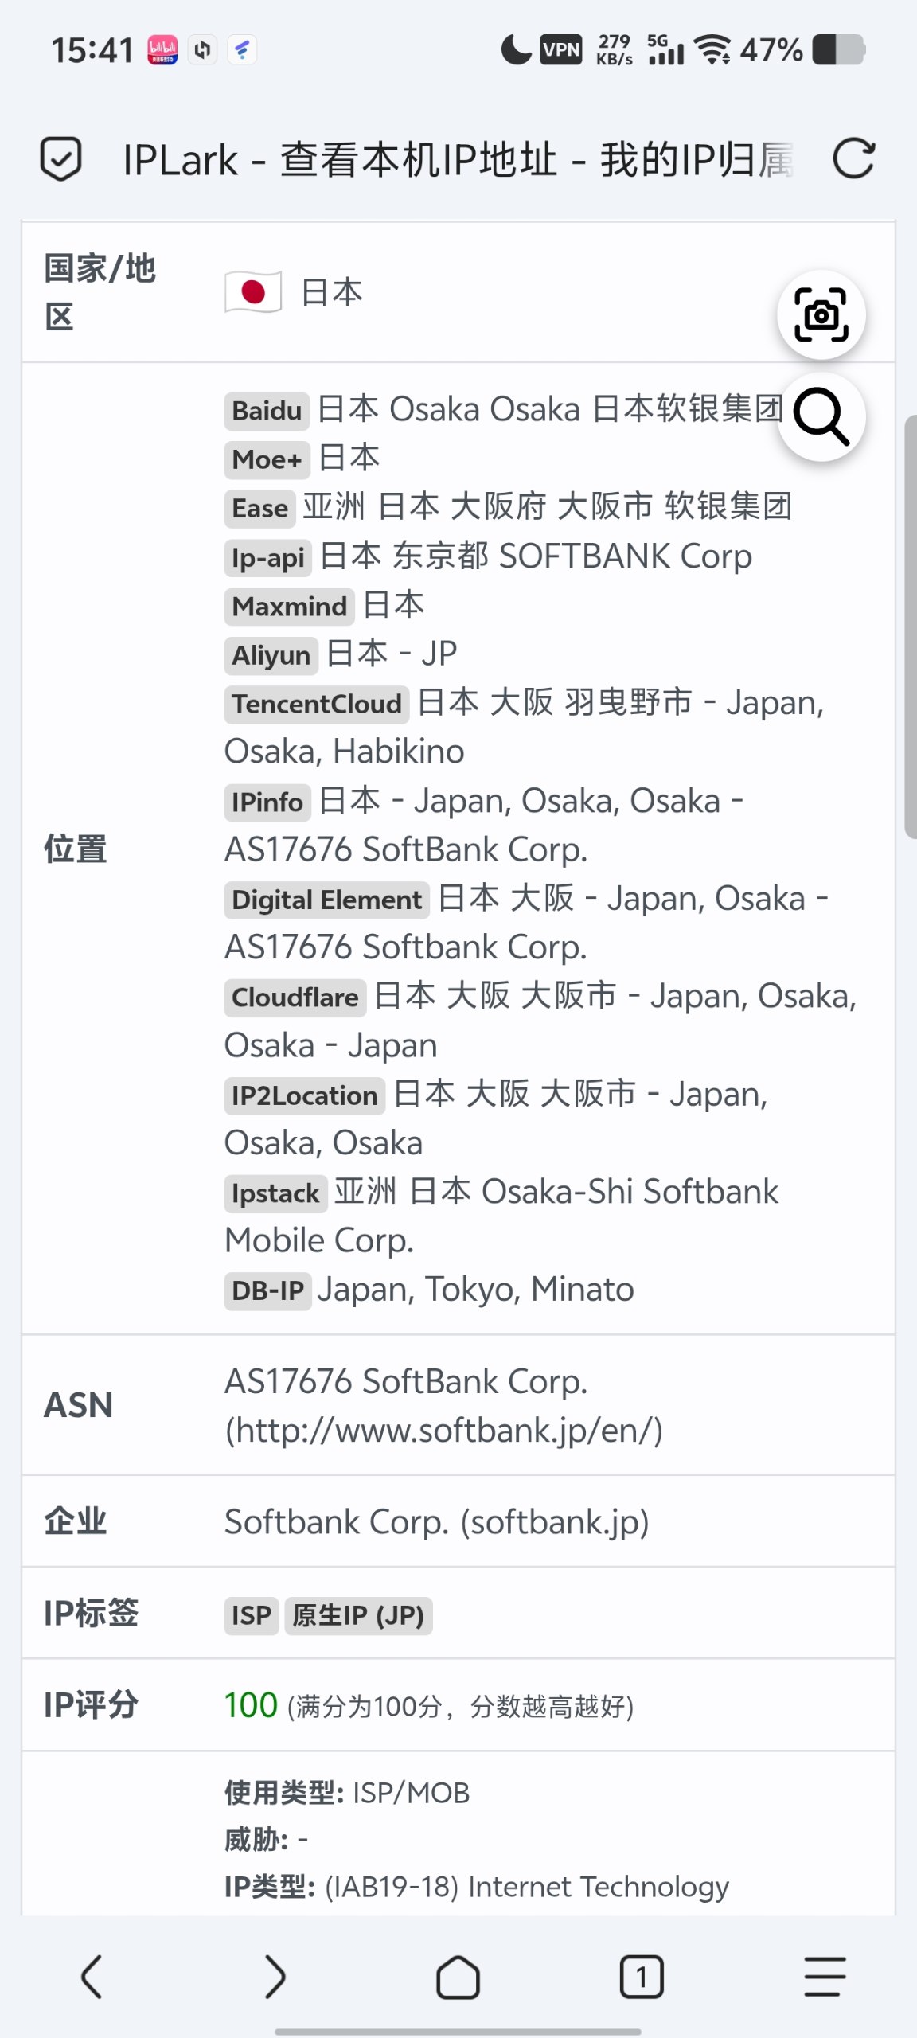Image resolution: width=917 pixels, height=2038 pixels.
Task: Open the softbank.jp ASN link text
Action: click(x=444, y=1431)
